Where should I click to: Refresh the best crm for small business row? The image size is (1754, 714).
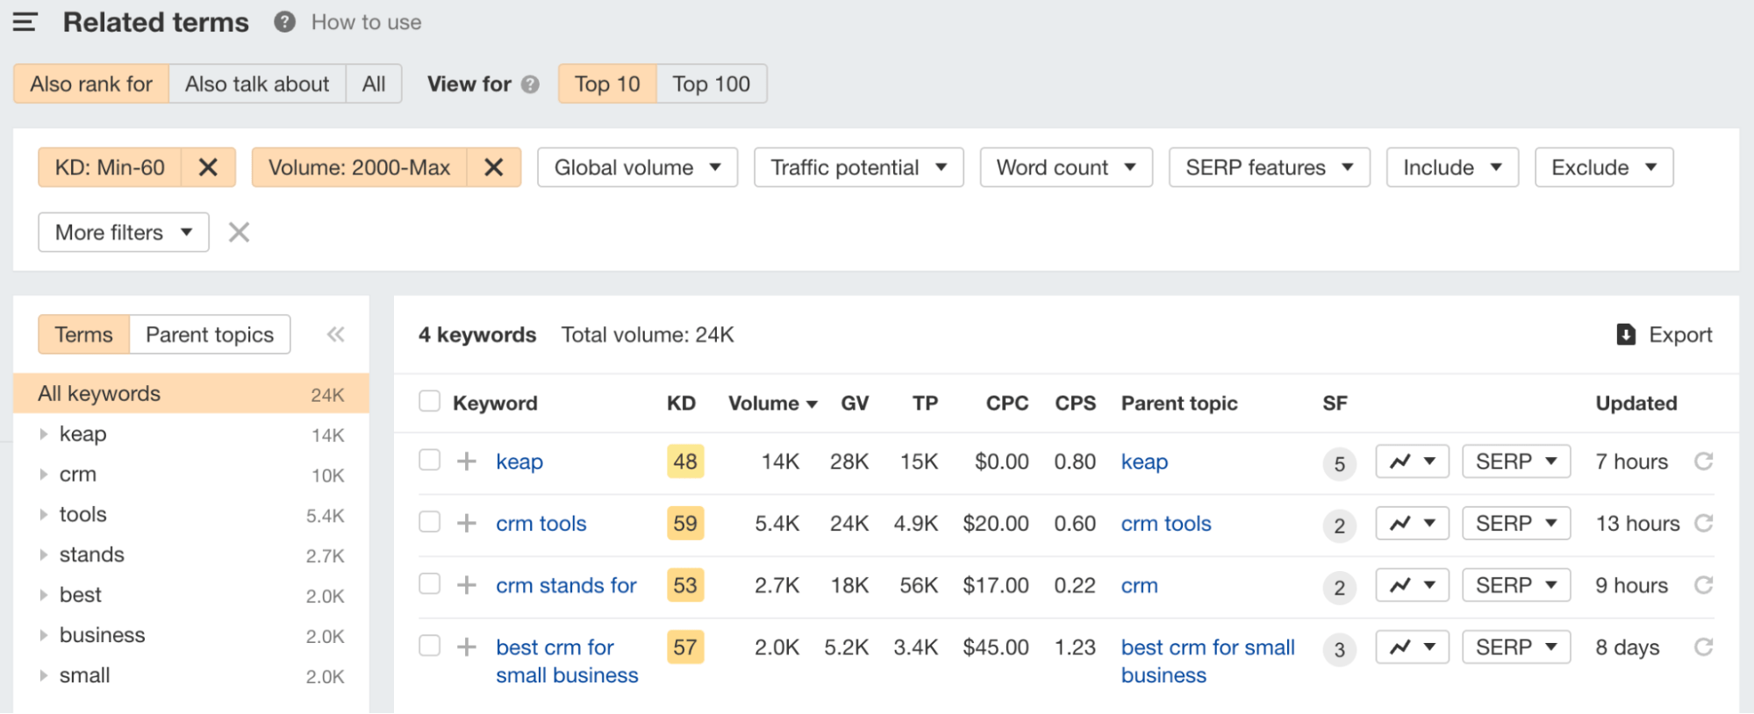1704,647
